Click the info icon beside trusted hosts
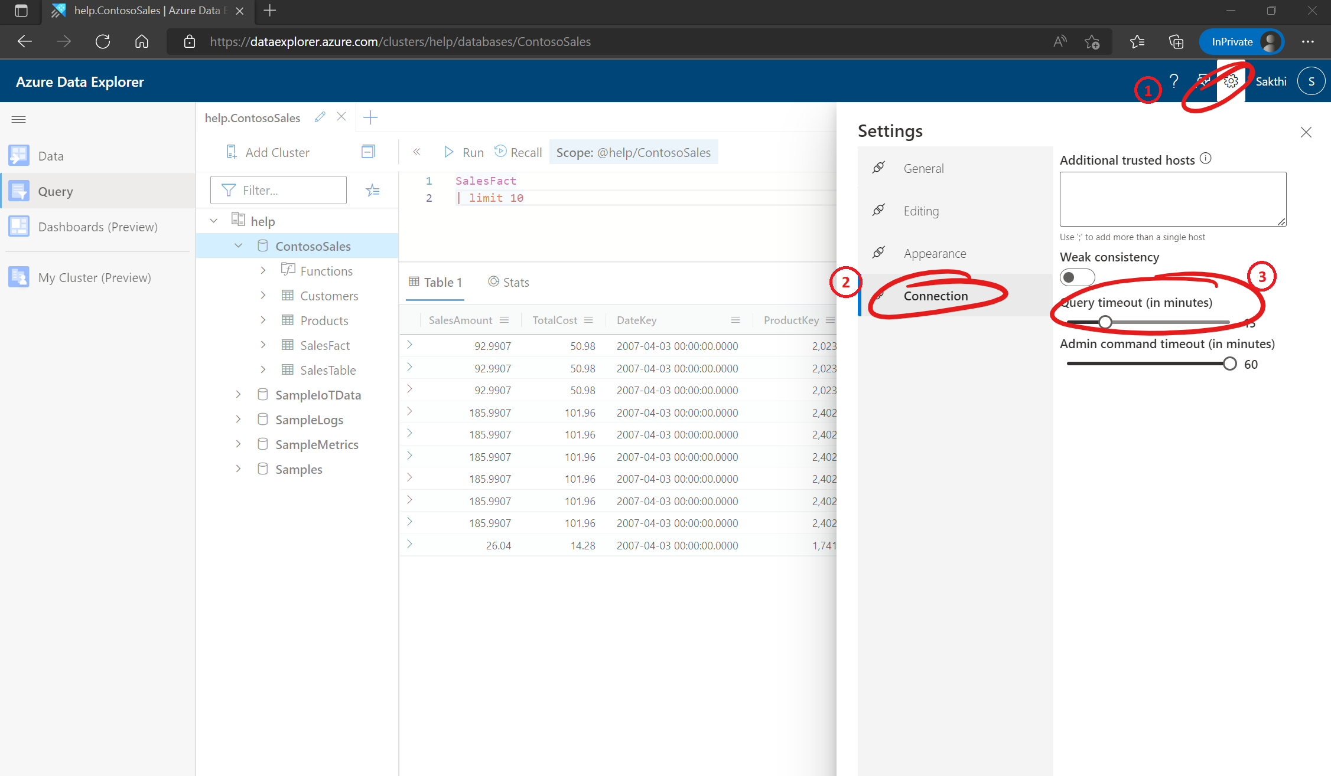This screenshot has width=1331, height=776. pos(1206,159)
